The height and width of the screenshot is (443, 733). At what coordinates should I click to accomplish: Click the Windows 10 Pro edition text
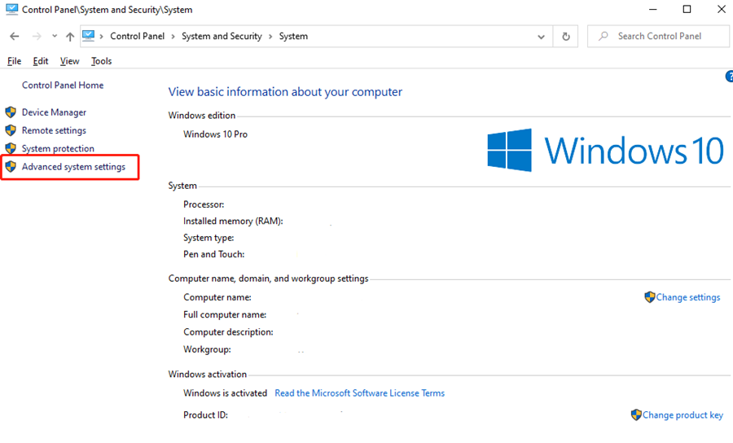(x=216, y=134)
